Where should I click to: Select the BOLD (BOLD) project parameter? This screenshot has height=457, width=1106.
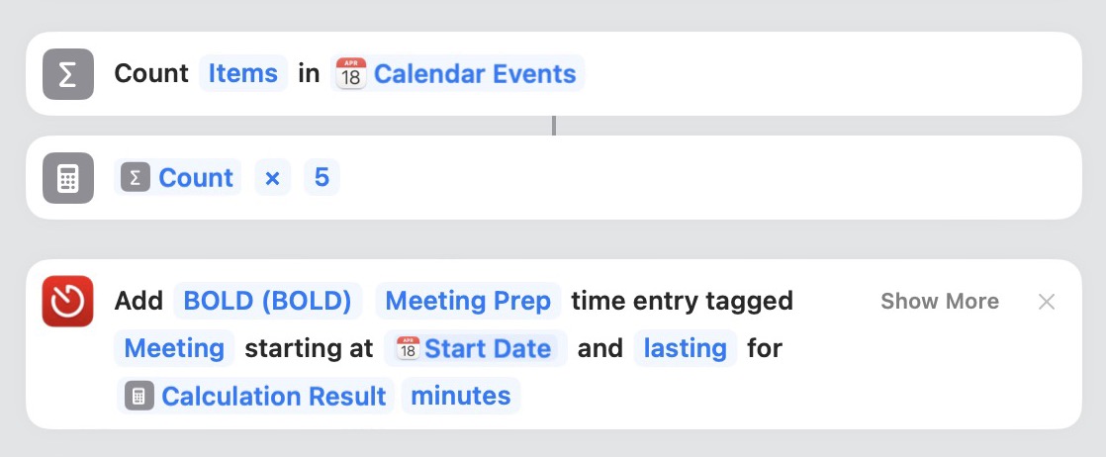point(267,301)
